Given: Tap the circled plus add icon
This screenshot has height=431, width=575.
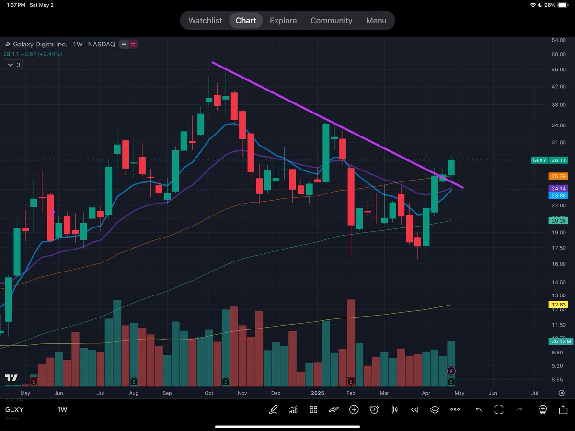Looking at the screenshot, I should [354, 409].
